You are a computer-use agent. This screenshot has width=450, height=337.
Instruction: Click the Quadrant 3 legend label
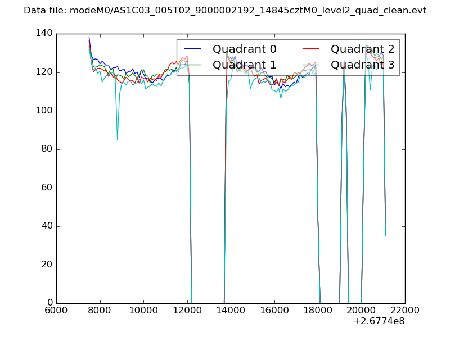click(362, 65)
